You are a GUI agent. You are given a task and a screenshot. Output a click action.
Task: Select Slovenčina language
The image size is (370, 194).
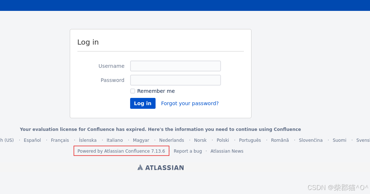point(310,140)
